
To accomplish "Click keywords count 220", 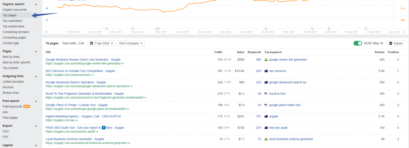I will (x=258, y=71).
